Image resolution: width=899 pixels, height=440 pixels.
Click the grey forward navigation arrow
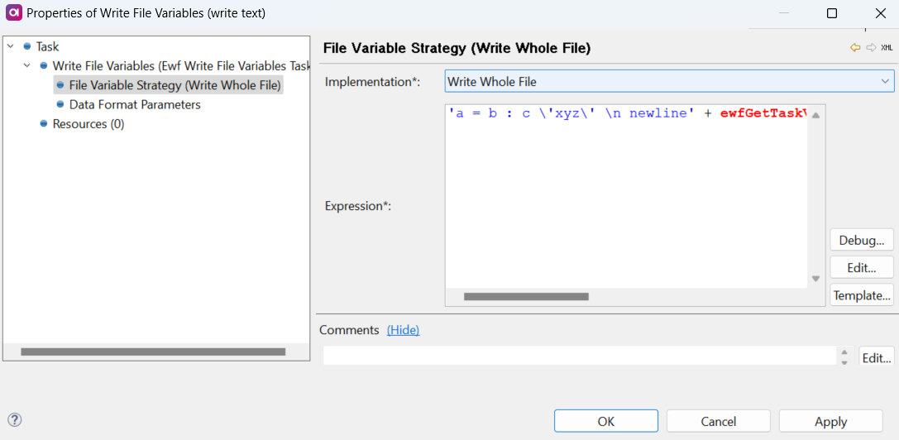[871, 48]
